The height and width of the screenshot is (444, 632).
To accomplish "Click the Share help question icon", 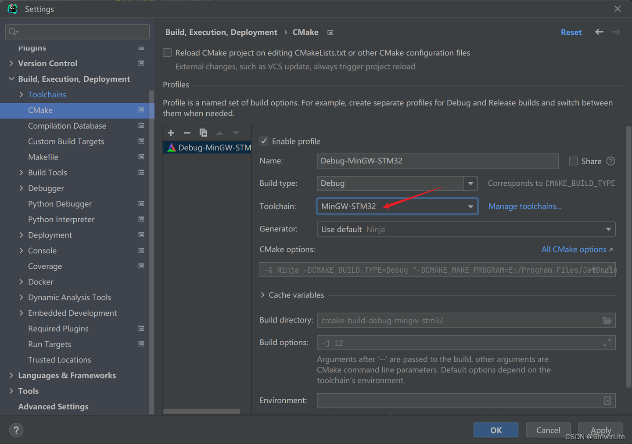I will pyautogui.click(x=610, y=161).
